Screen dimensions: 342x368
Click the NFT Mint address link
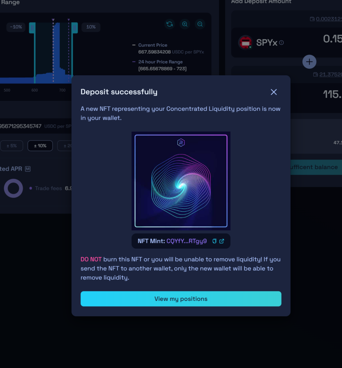(187, 241)
